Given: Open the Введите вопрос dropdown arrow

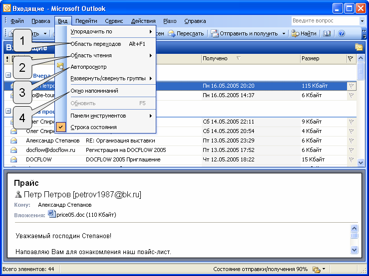Looking at the screenshot, I should [x=362, y=20].
